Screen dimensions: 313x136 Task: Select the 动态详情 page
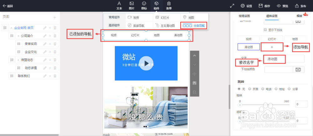[x=31, y=68]
